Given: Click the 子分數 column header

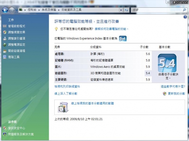Looking at the screenshot, I should (144, 47).
